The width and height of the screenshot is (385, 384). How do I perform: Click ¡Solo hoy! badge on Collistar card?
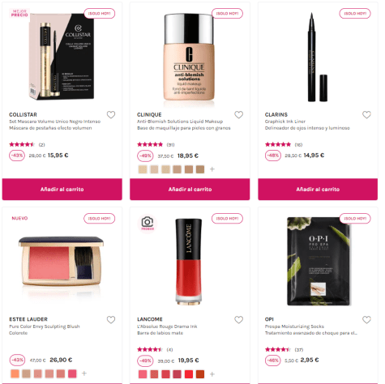point(100,13)
